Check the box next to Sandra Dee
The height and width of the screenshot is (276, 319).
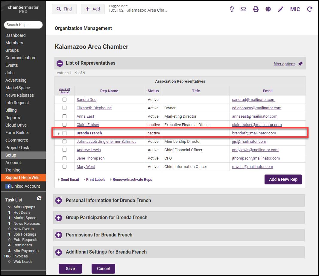point(64,100)
